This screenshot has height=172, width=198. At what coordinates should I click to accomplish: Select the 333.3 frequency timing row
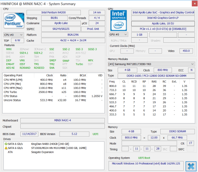click(151, 115)
